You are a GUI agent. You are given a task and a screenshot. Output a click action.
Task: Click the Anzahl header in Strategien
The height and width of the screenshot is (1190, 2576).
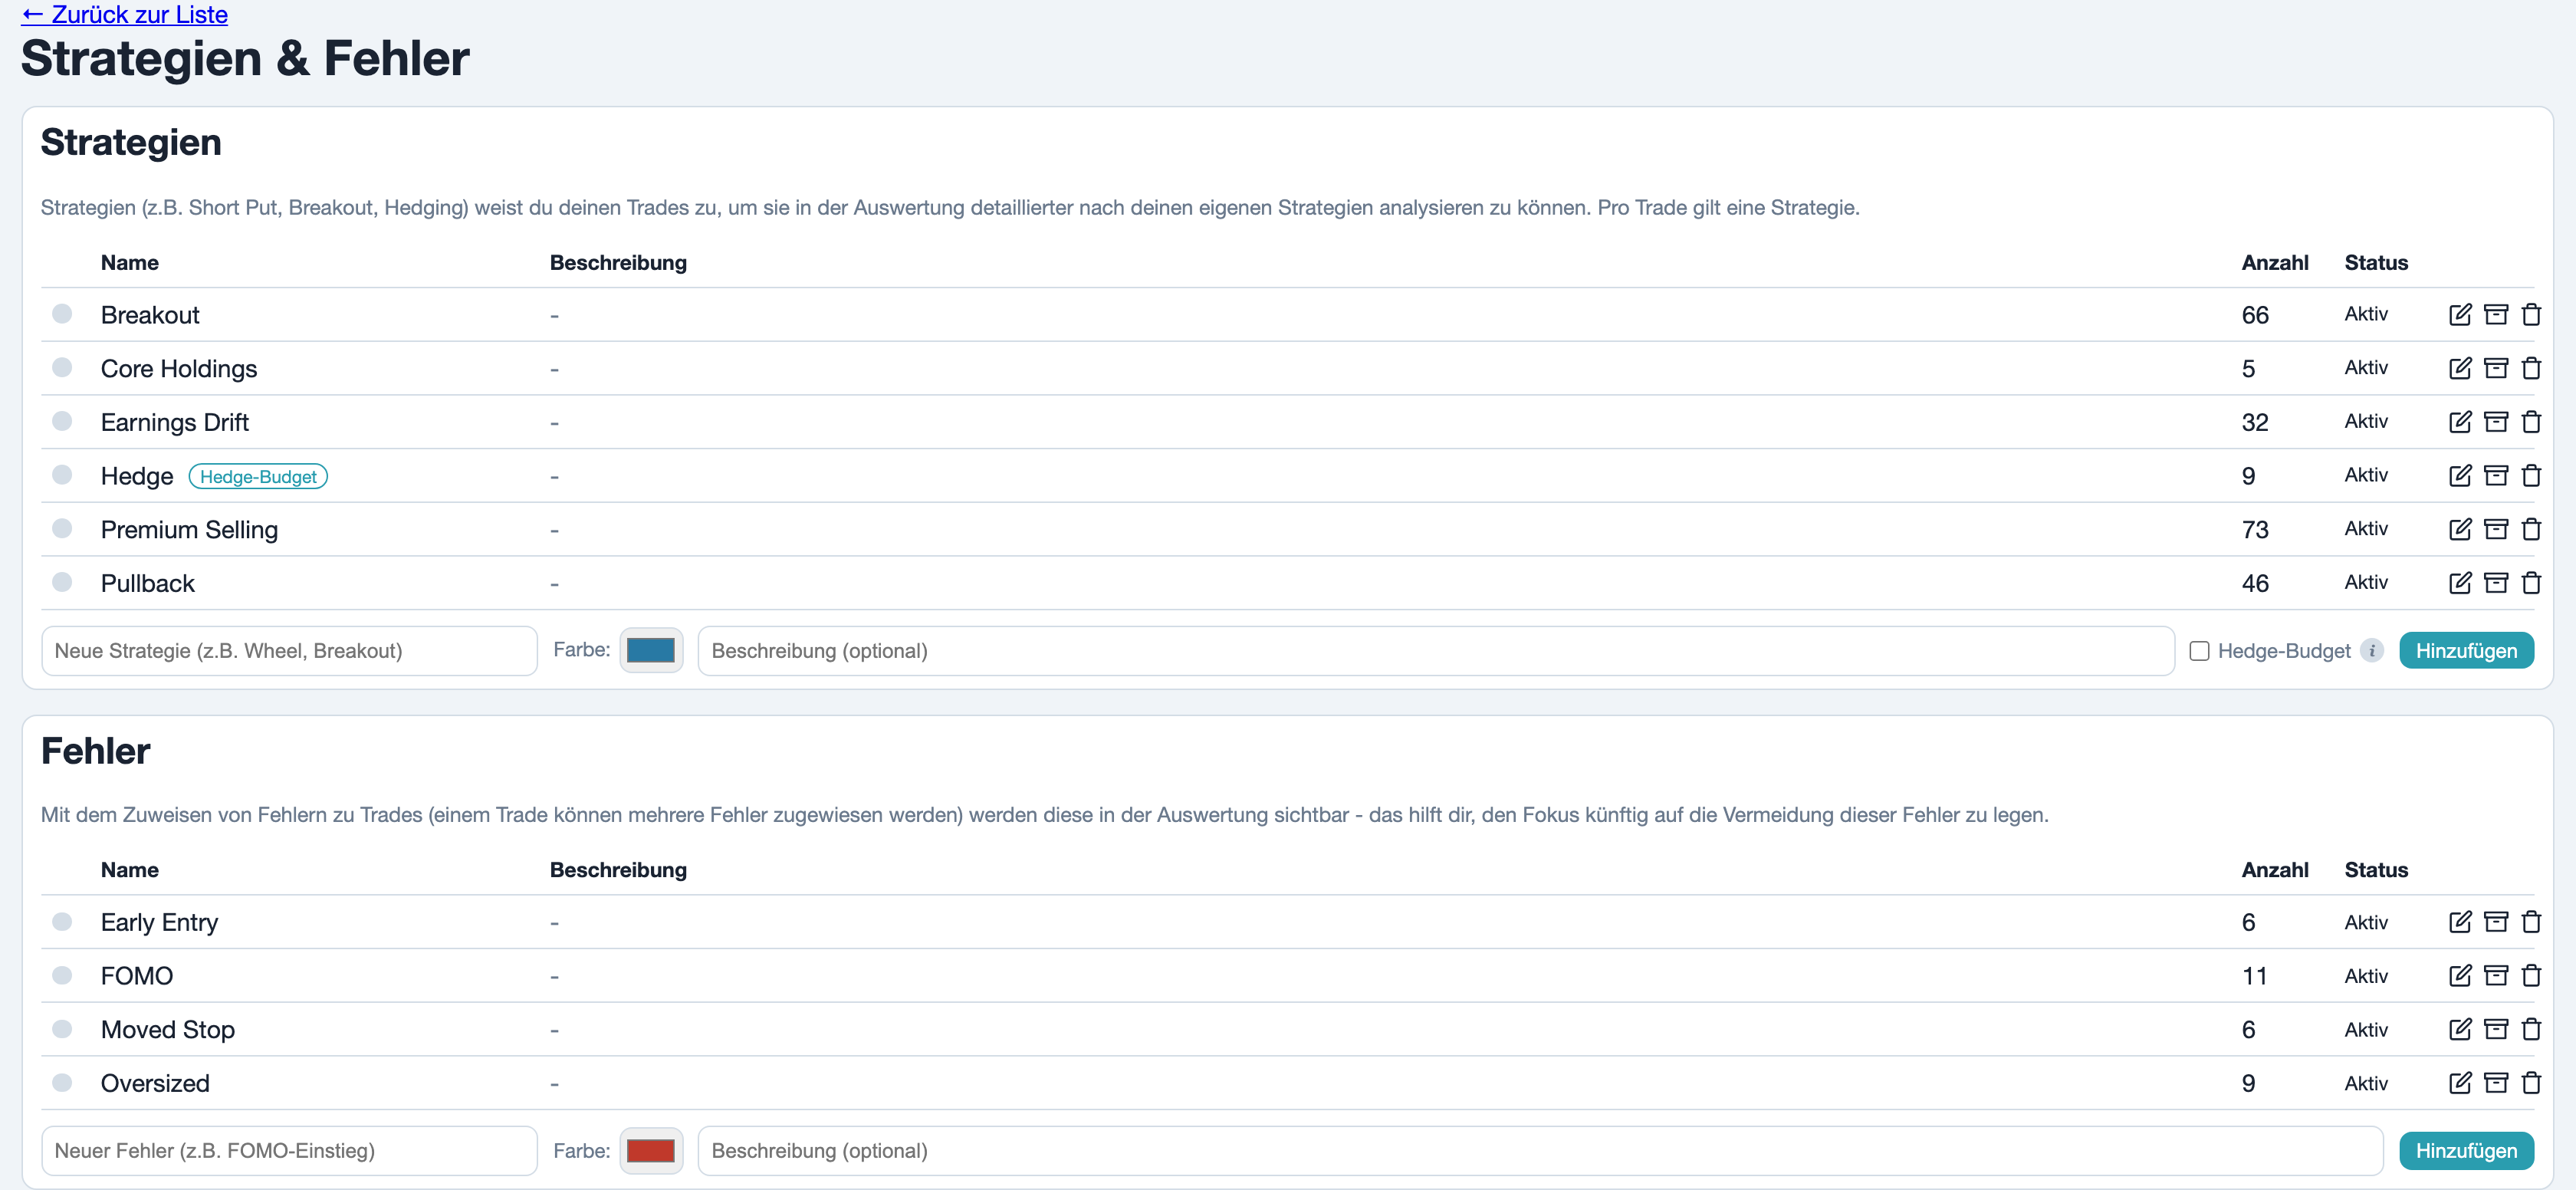click(x=2275, y=263)
